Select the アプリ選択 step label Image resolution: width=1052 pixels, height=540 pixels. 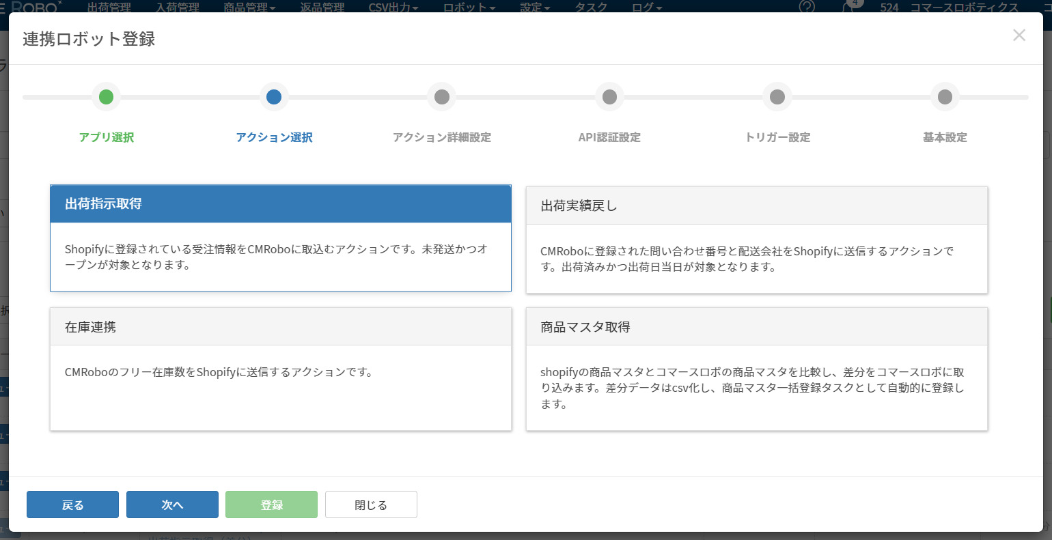point(107,137)
